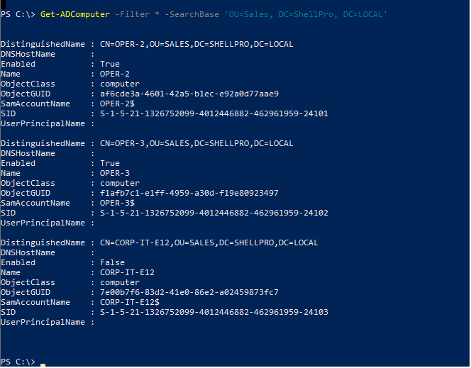Image resolution: width=471 pixels, height=368 pixels.
Task: Click the SID ending in 24101
Action: pos(214,113)
